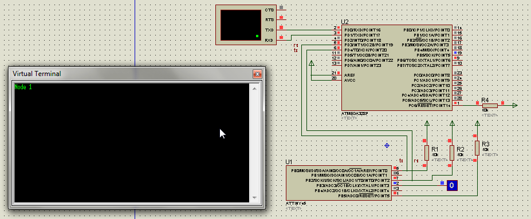Click the PD1/TXD/PCINT17 pin label
The height and width of the screenshot is (219, 531).
(x=362, y=35)
